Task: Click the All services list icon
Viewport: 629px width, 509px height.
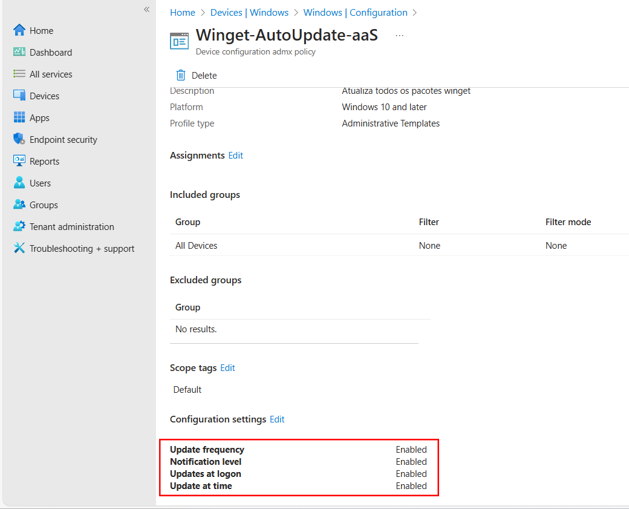Action: [19, 74]
